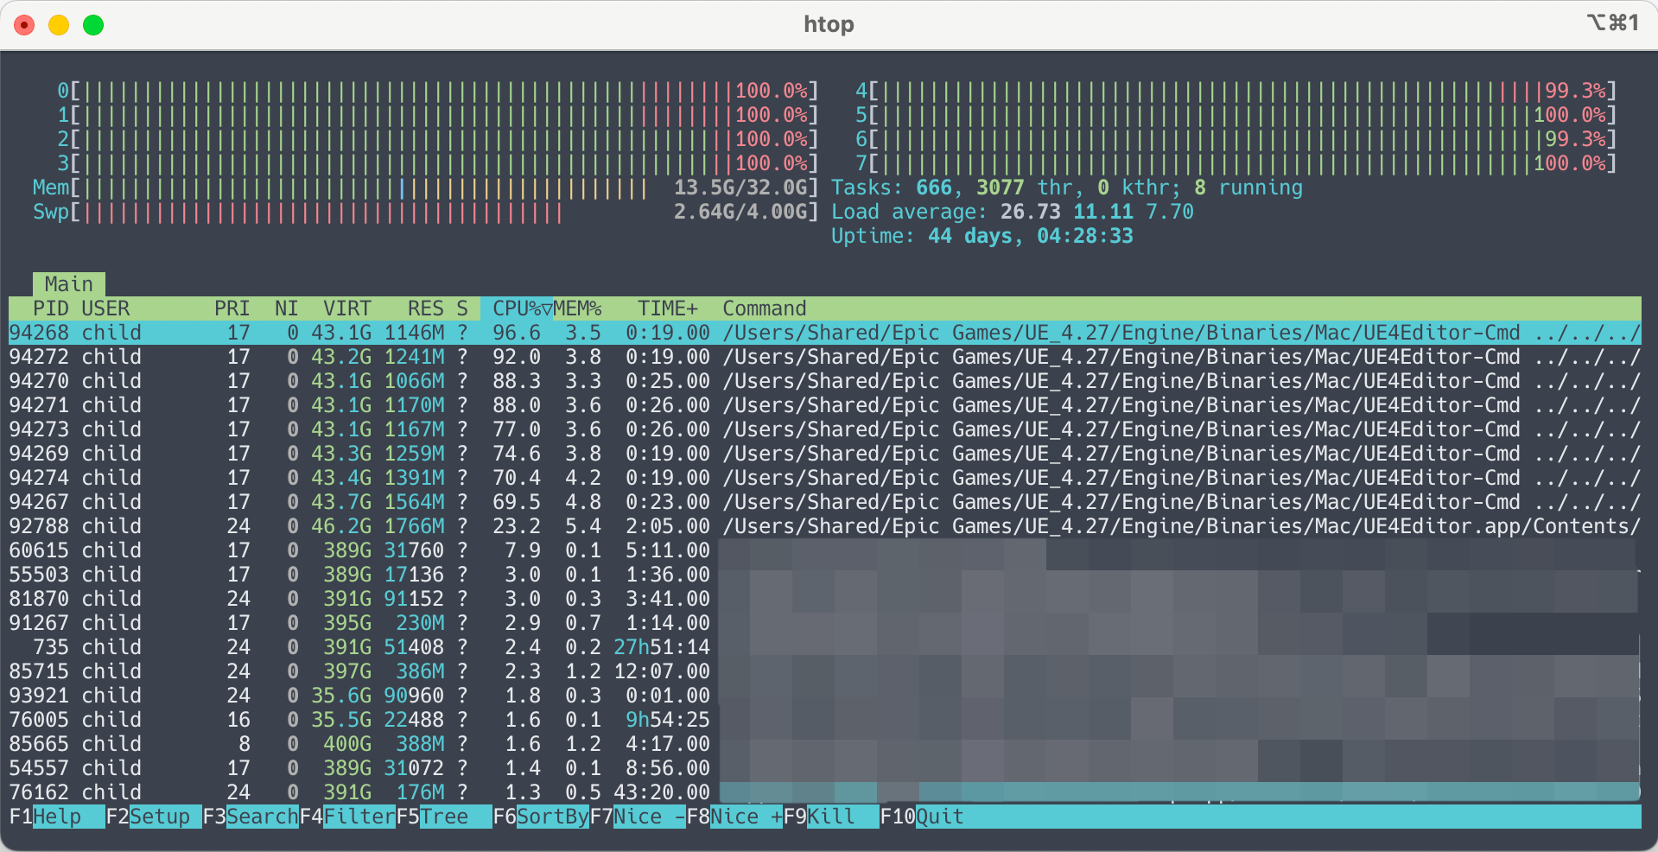Sort by the MEM% column header

pyautogui.click(x=577, y=308)
